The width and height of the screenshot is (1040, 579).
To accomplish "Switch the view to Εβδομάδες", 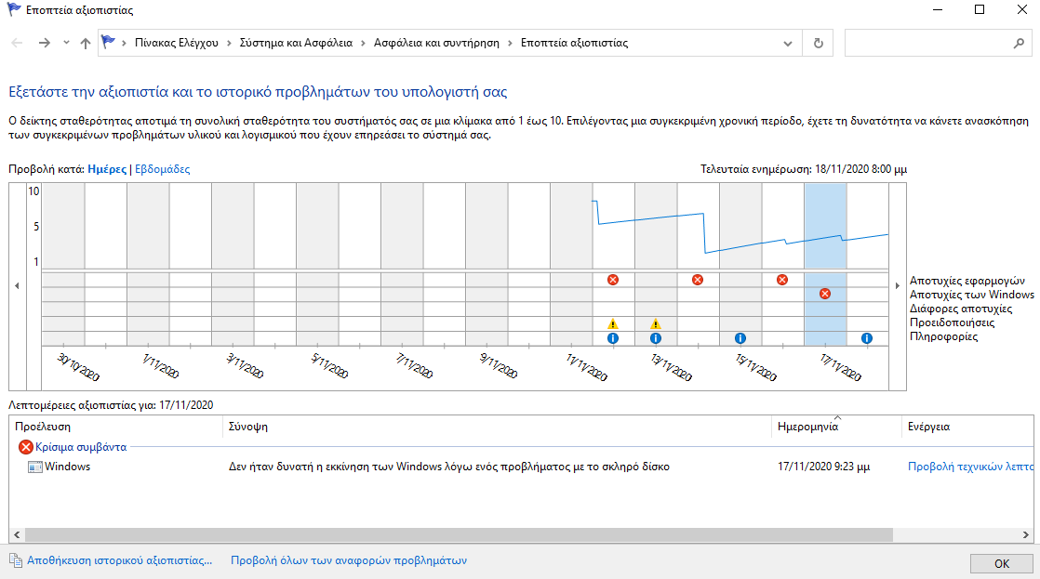I will pos(163,169).
